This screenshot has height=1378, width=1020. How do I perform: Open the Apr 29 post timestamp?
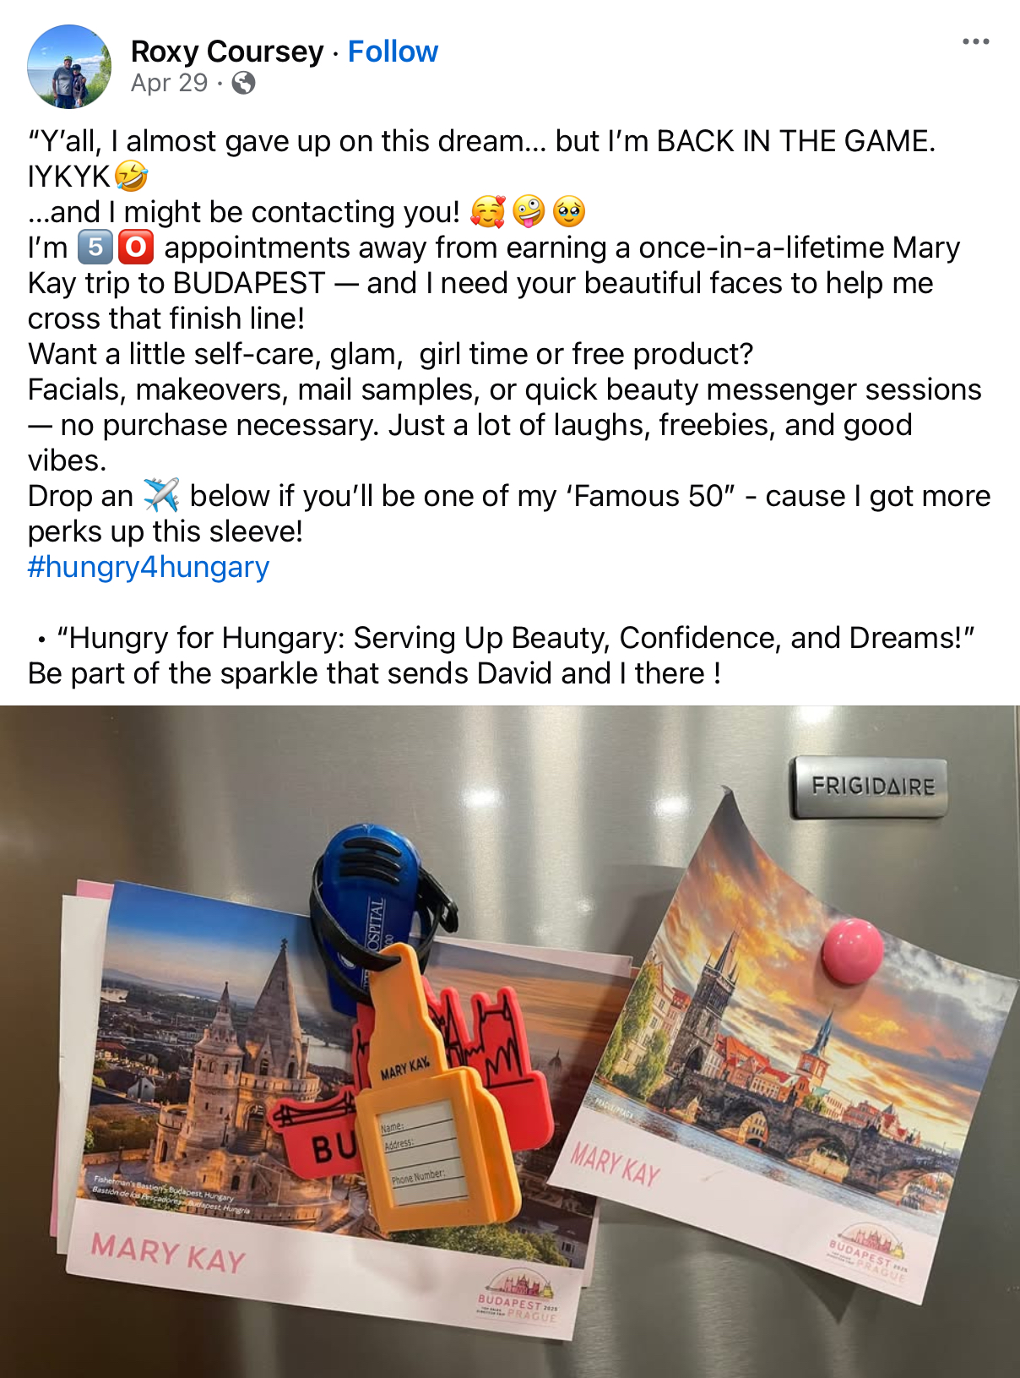tap(169, 83)
